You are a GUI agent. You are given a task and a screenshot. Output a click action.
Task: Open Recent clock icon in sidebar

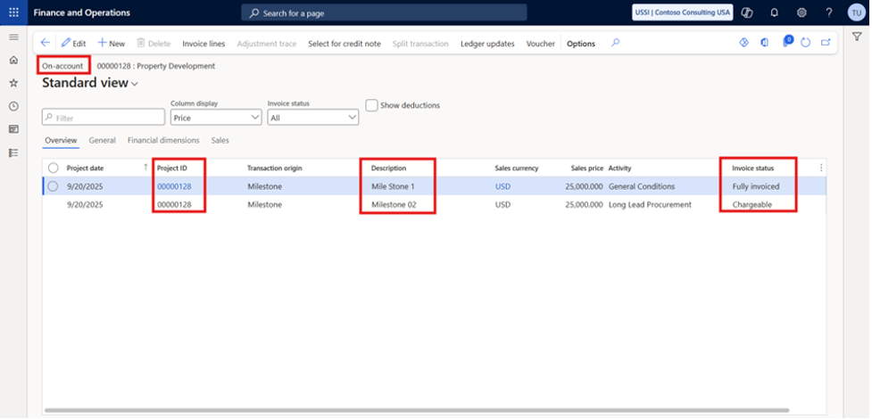pos(14,106)
